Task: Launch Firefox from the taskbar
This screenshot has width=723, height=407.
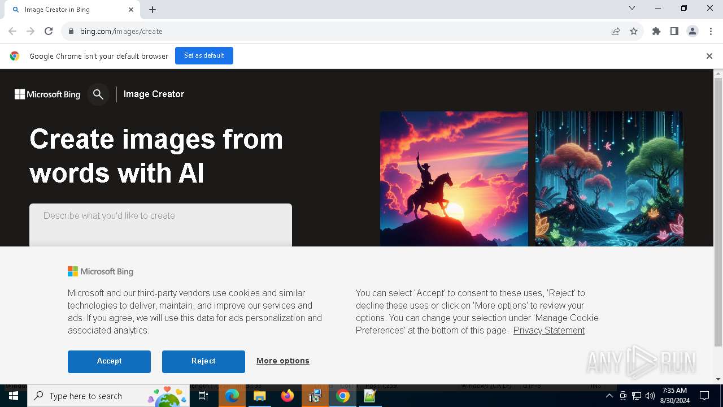Action: (x=288, y=396)
